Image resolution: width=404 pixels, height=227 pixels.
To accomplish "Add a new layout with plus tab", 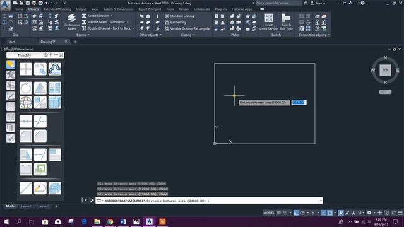I will [x=56, y=206].
